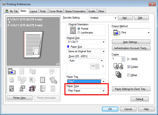The width and height of the screenshot is (158, 115).
Task: Click the collate pages icon under Copies
Action: (118, 66)
